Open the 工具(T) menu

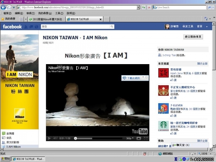(59, 13)
